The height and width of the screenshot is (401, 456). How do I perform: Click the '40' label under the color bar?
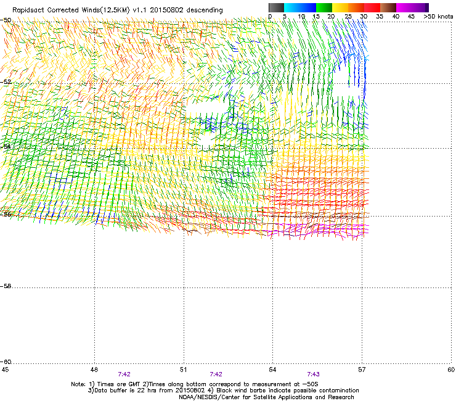click(x=396, y=17)
